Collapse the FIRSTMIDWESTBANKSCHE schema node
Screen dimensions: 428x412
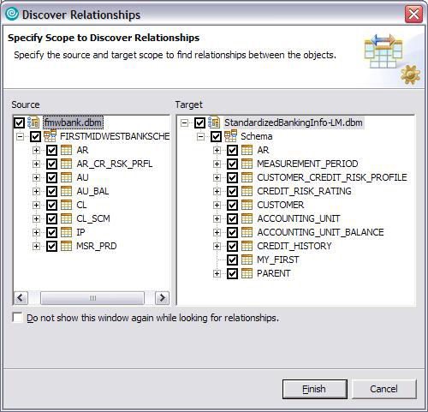pos(20,136)
